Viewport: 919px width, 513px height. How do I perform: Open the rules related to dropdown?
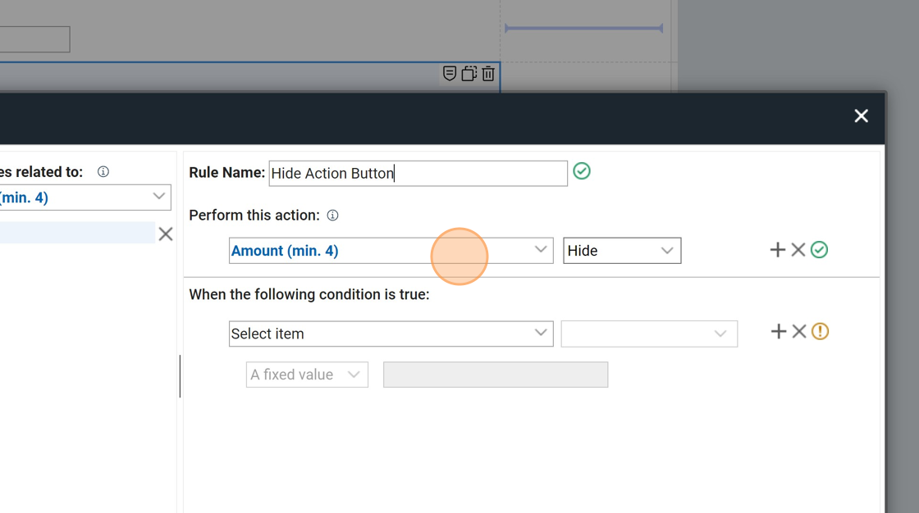pyautogui.click(x=85, y=197)
